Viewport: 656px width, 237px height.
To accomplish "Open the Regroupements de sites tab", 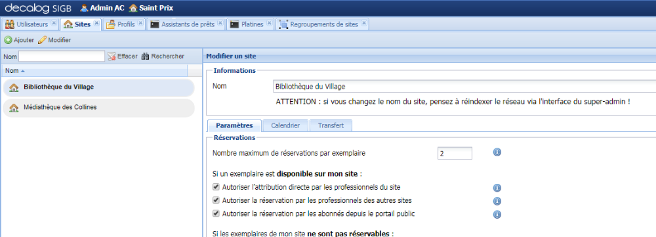I will point(322,24).
